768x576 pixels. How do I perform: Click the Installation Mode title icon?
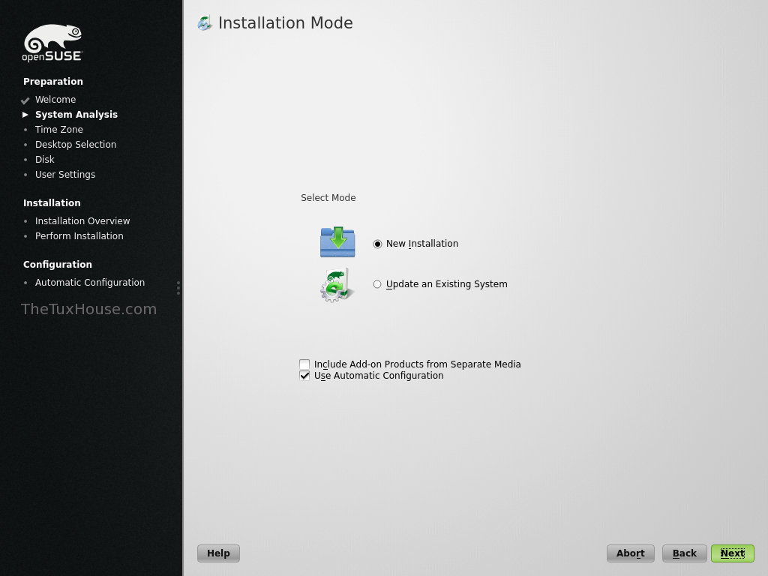[205, 23]
